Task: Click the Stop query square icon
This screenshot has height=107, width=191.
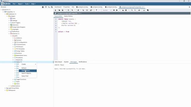Action: click(114, 10)
